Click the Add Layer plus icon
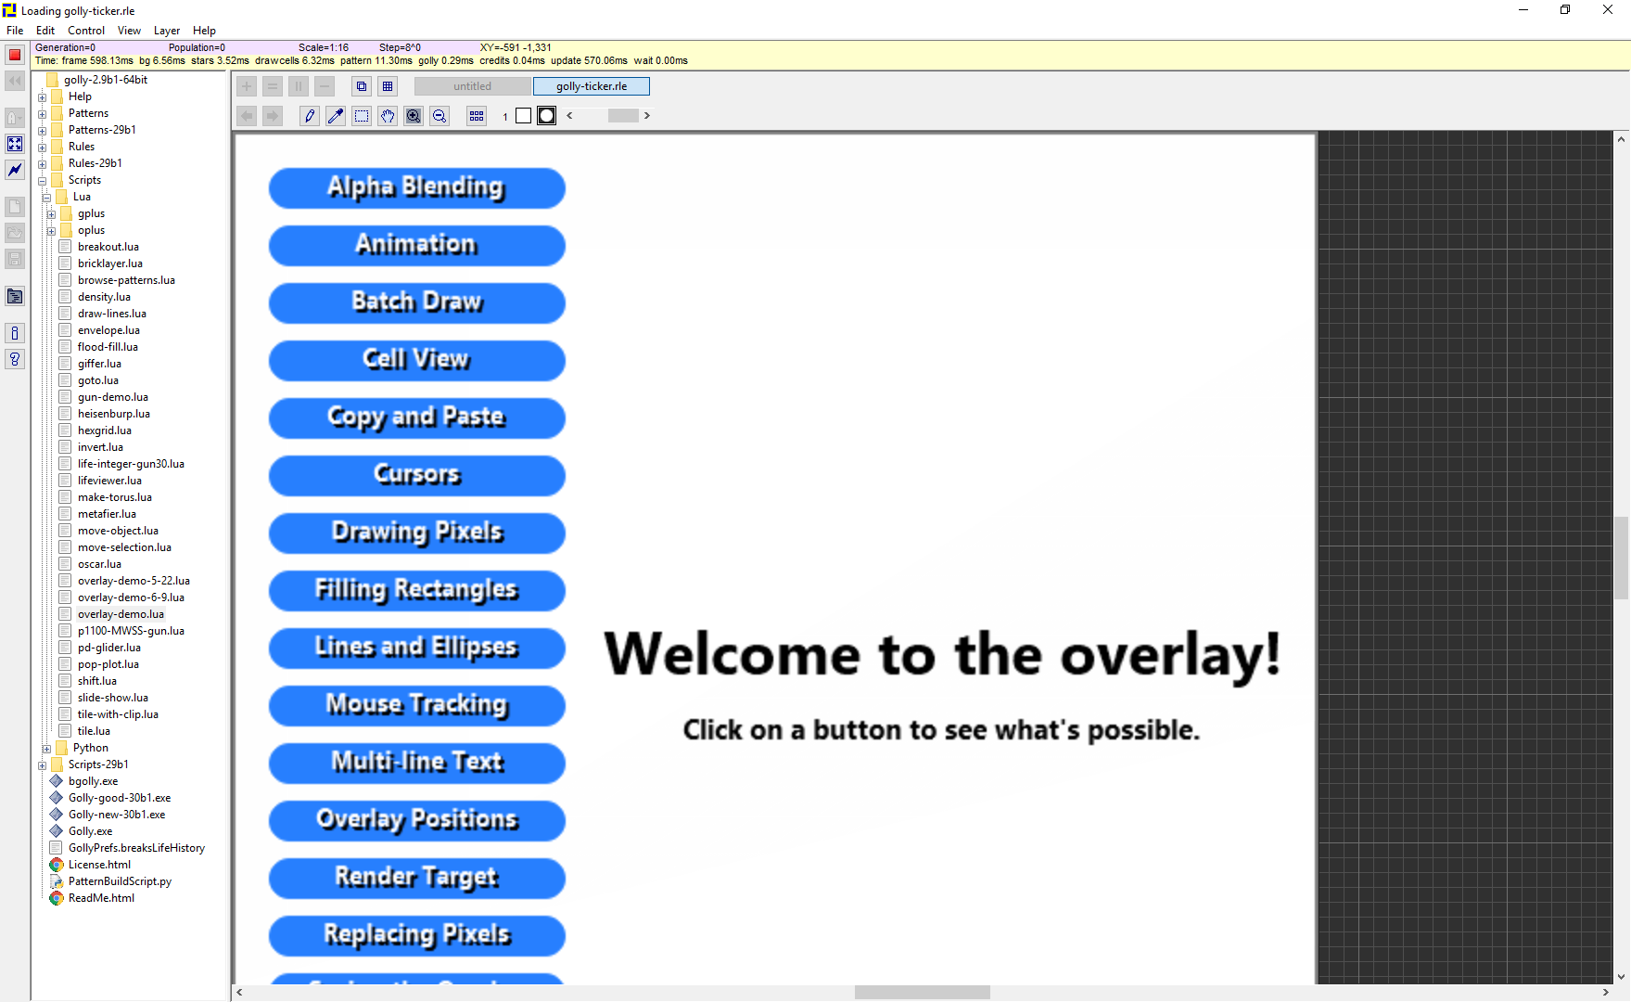 [247, 86]
